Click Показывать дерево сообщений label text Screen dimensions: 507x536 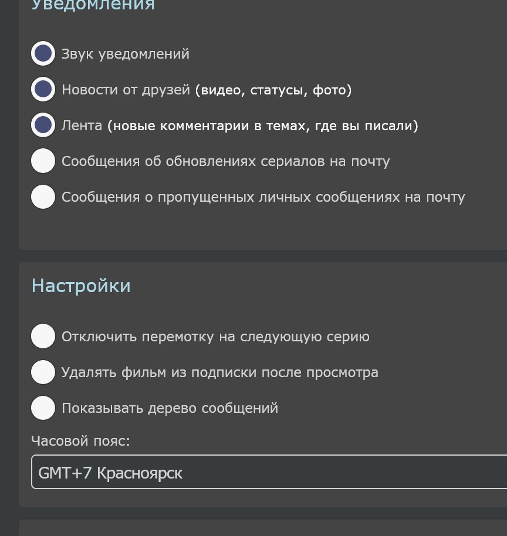170,409
